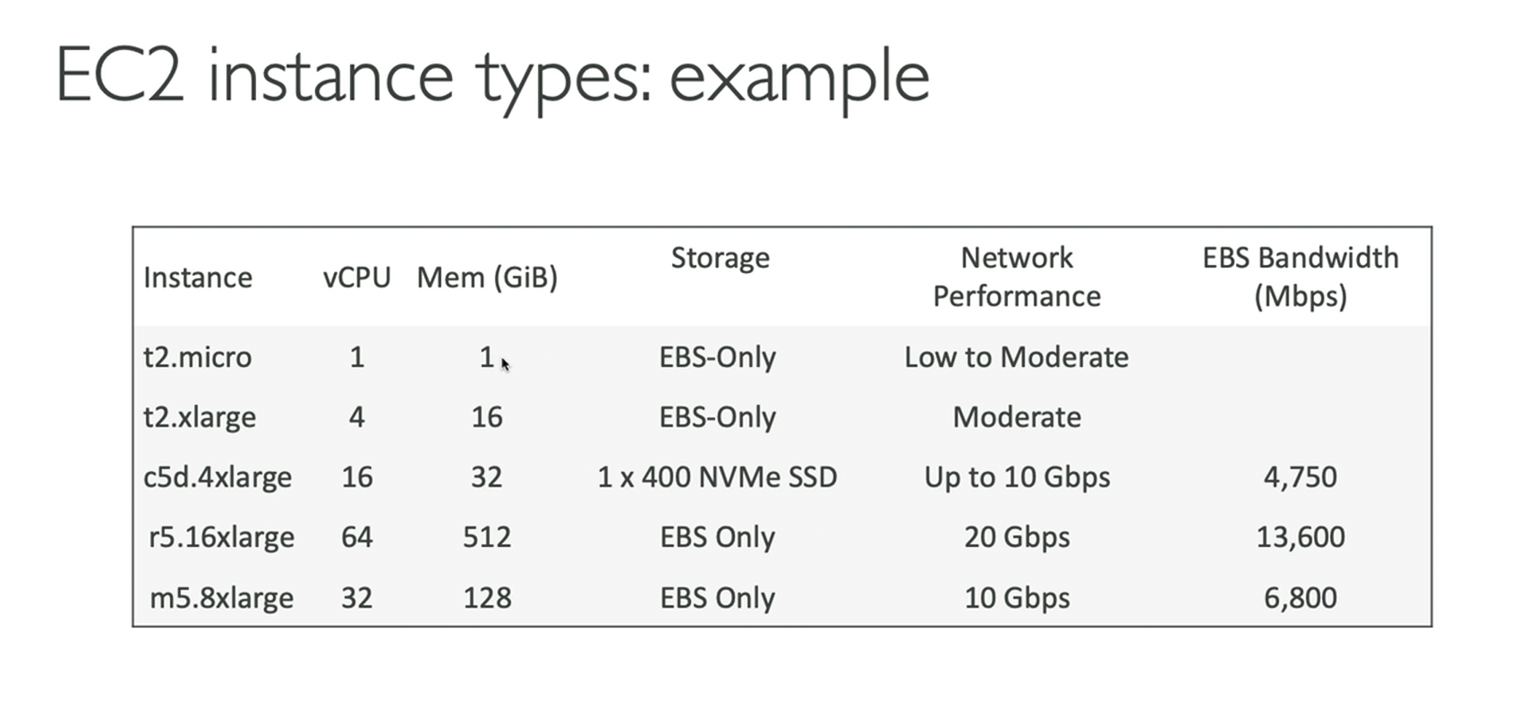Click the vCPU column header

point(356,278)
